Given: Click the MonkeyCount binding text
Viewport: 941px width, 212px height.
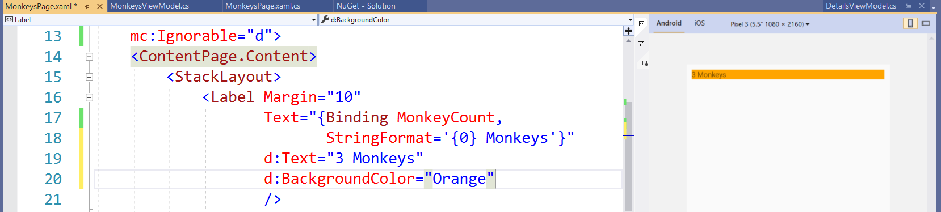Looking at the screenshot, I should [x=446, y=118].
